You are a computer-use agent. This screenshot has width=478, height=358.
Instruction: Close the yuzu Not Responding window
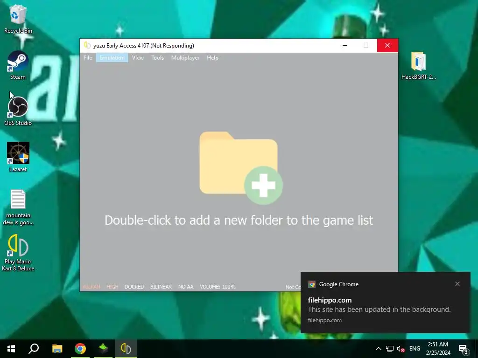point(387,45)
